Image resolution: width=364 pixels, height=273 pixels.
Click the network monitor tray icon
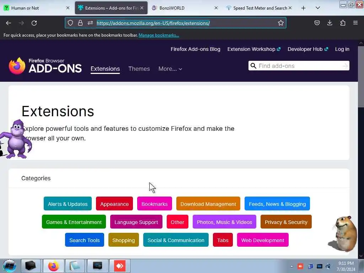[320, 266]
